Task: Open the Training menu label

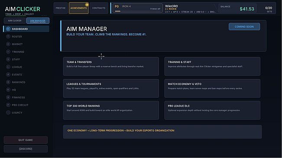Action: (18, 52)
